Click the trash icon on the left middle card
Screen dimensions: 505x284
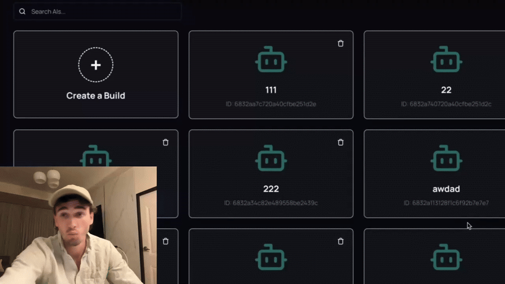(x=166, y=142)
